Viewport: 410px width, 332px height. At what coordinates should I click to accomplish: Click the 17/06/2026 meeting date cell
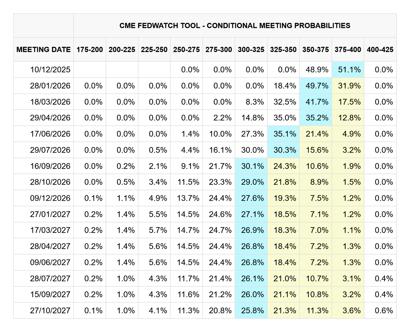[x=50, y=134]
